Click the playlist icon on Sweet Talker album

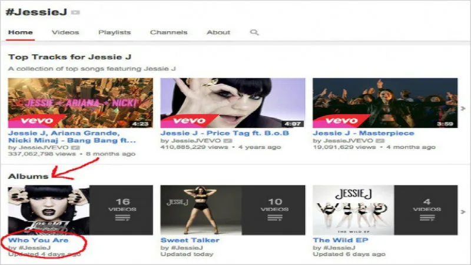click(x=274, y=218)
